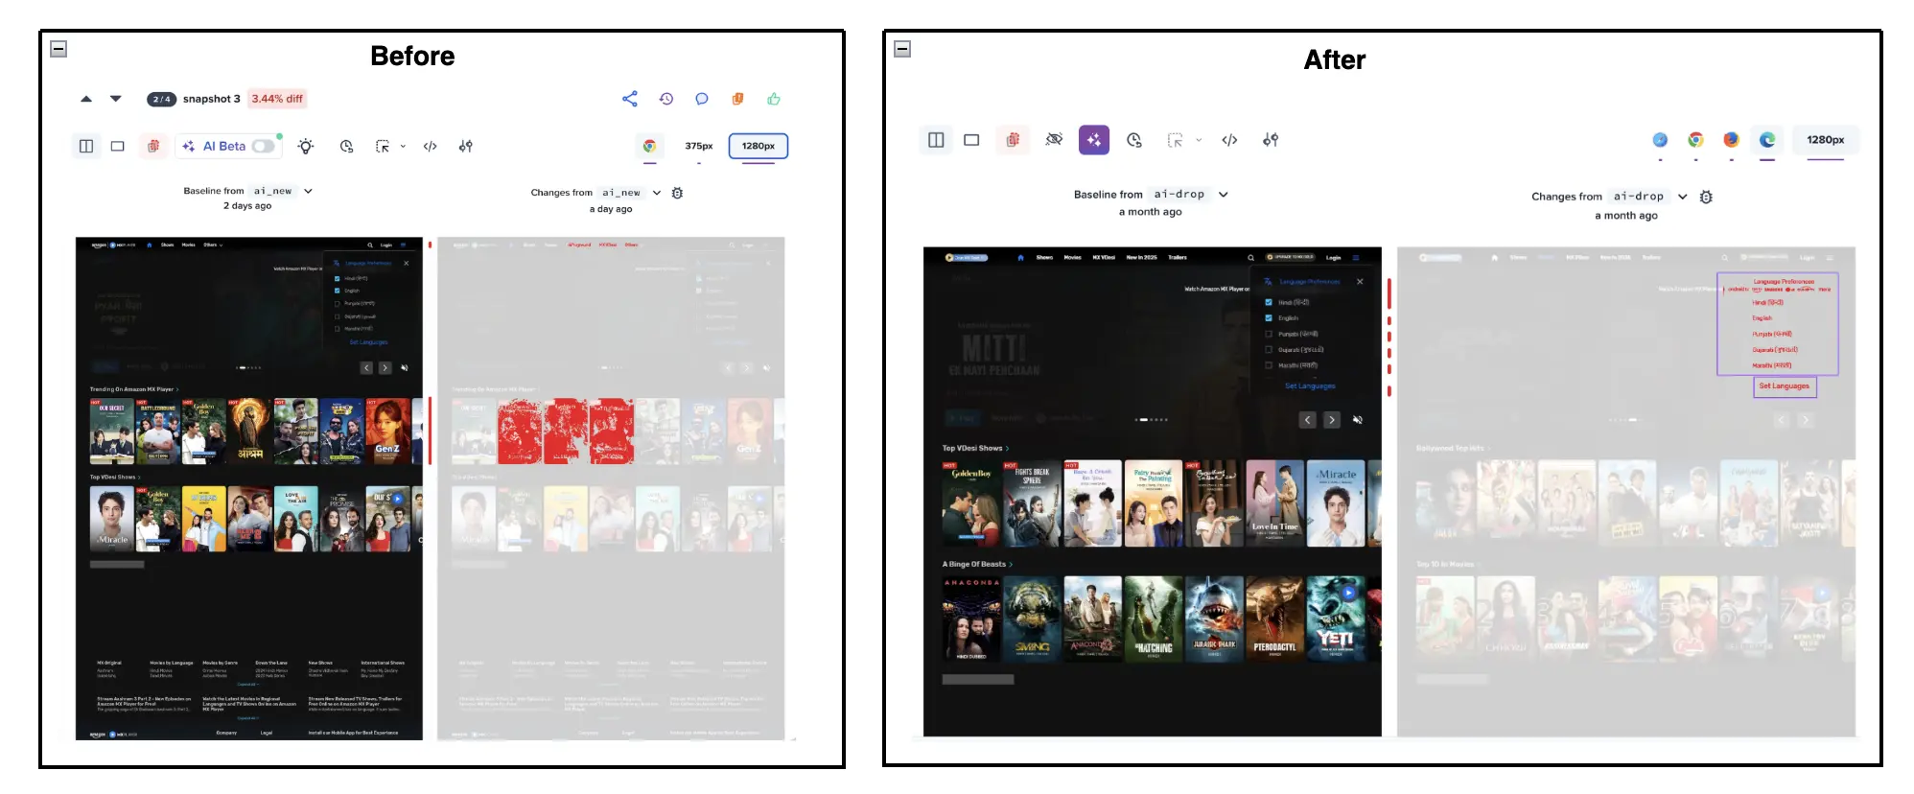Select single-pane view in Before panel
The image size is (1914, 794).
tap(118, 146)
